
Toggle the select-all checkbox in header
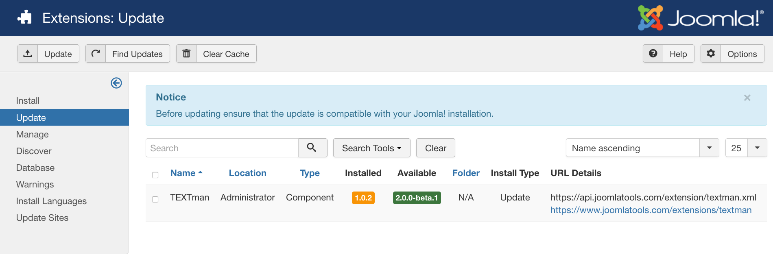pos(155,175)
